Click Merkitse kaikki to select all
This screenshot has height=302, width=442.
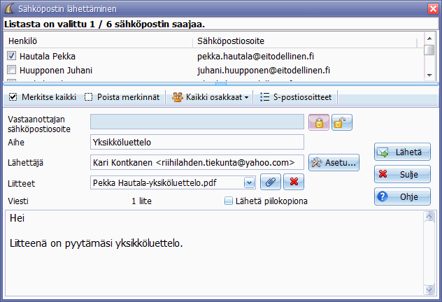coord(42,96)
